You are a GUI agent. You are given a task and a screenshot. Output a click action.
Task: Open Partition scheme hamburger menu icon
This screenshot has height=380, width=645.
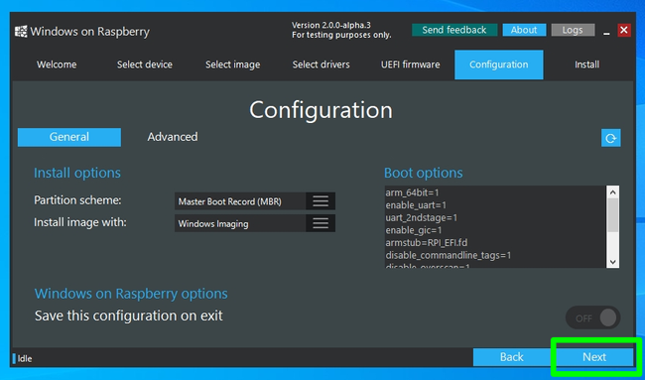321,201
